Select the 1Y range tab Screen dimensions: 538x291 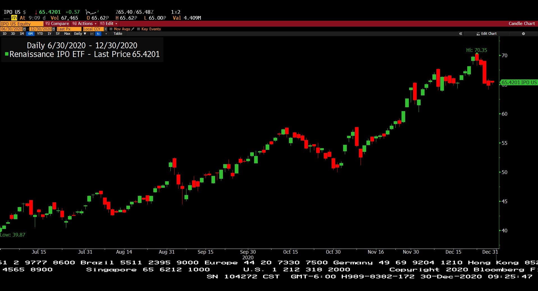click(x=49, y=34)
